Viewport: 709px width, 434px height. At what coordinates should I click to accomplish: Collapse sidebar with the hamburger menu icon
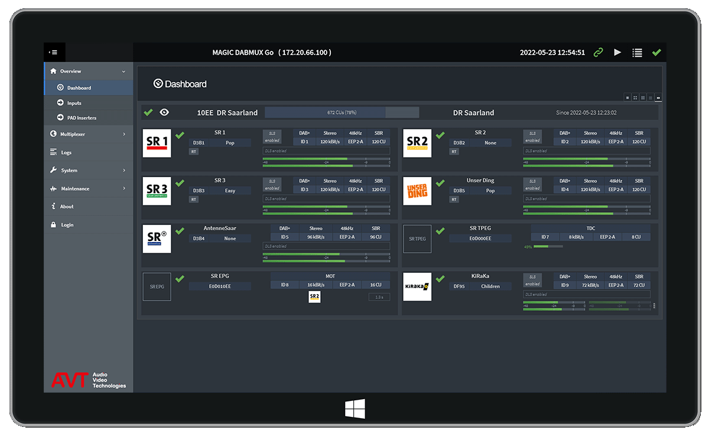(x=53, y=52)
